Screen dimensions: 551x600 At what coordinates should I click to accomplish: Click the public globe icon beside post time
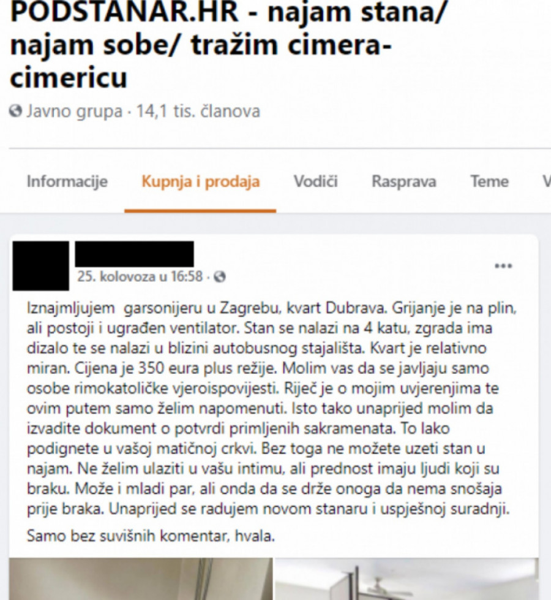(220, 276)
